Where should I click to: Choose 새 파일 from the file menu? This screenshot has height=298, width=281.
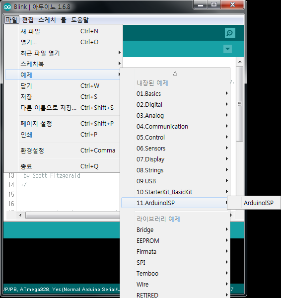[x=64, y=31]
